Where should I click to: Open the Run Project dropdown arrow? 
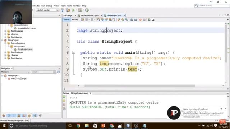pyautogui.click(x=77, y=10)
